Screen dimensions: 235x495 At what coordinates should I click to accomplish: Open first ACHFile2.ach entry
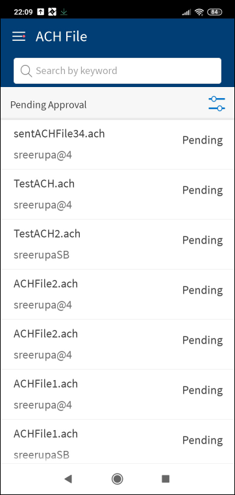coord(117,294)
